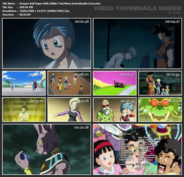Click the thumbnail at 00:11:34
Viewport: 184px width, 177px height.
(x=160, y=83)
